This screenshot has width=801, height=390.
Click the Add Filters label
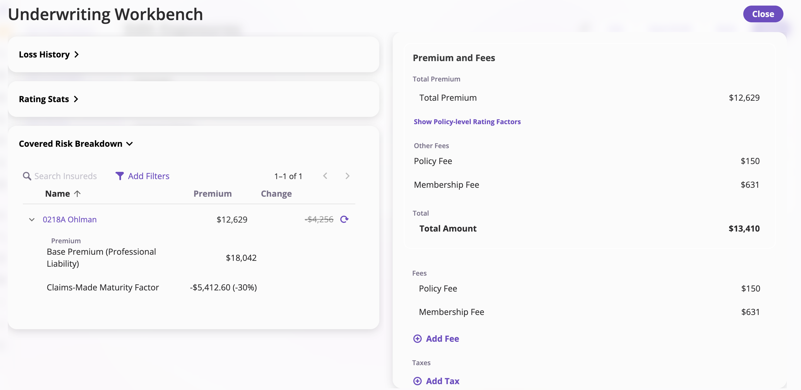tap(149, 176)
